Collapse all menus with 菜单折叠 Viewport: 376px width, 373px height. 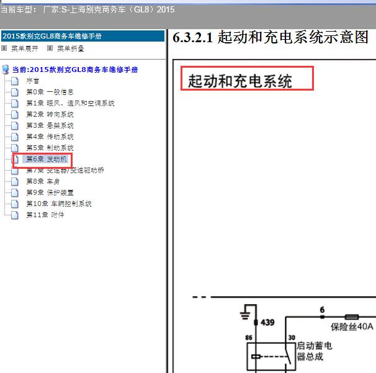tap(71, 48)
